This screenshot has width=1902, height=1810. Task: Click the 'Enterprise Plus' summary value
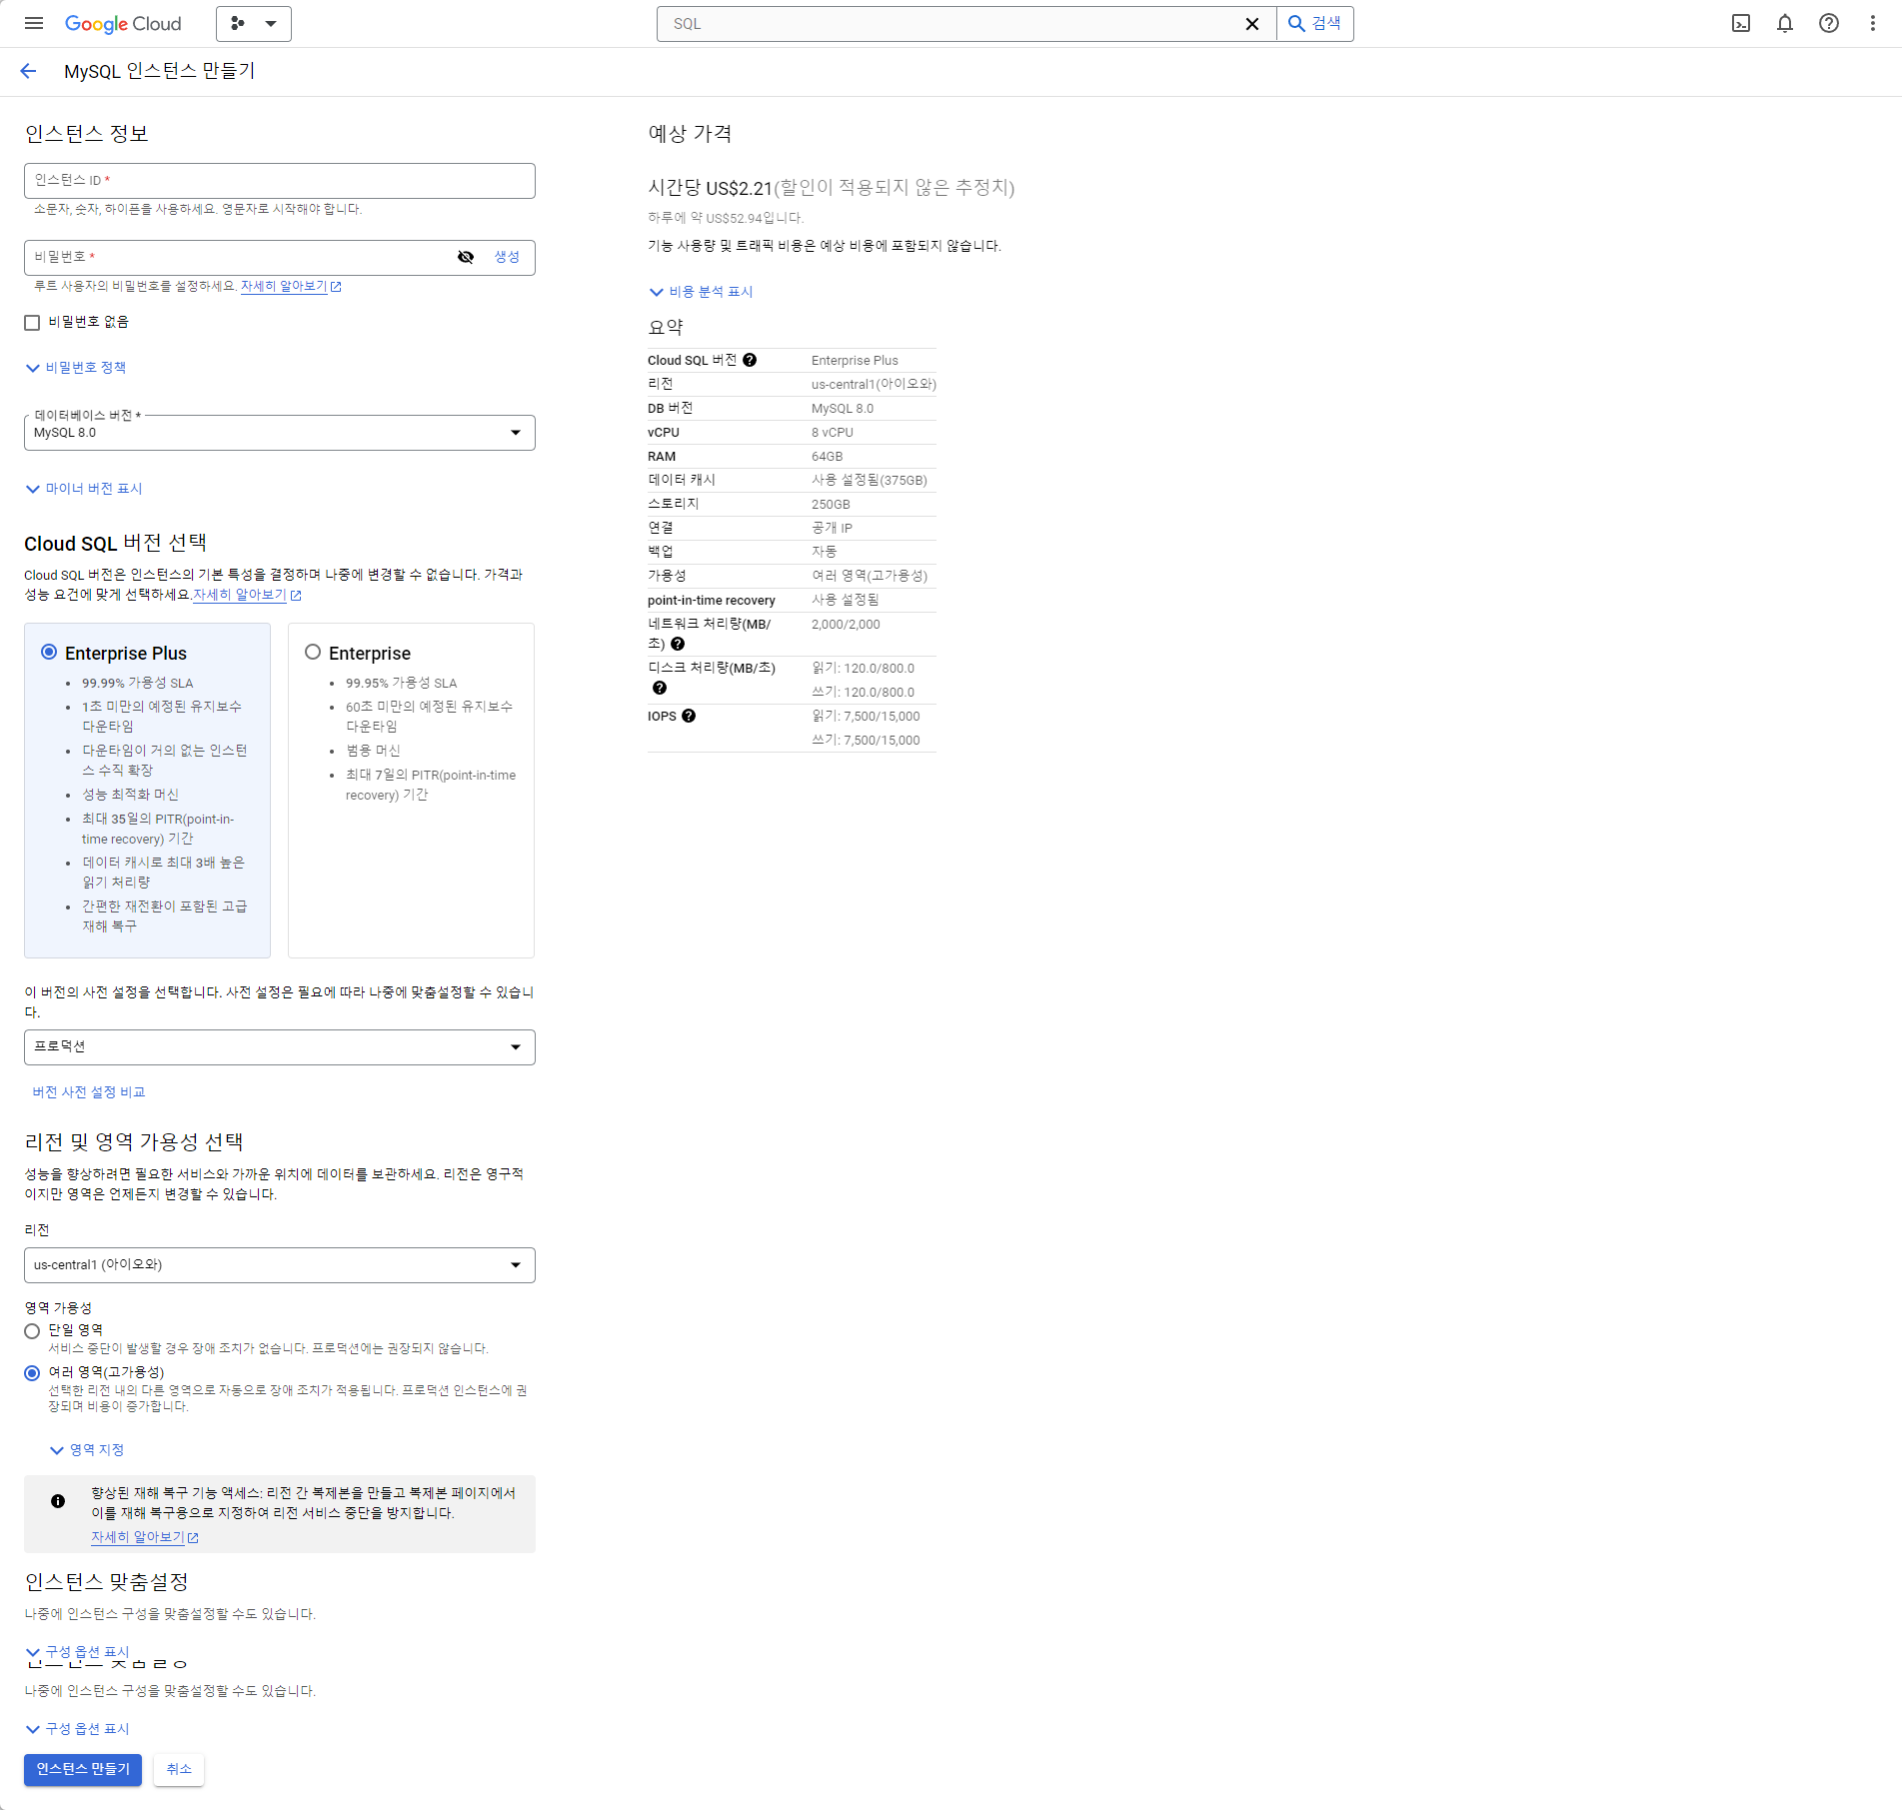point(855,361)
